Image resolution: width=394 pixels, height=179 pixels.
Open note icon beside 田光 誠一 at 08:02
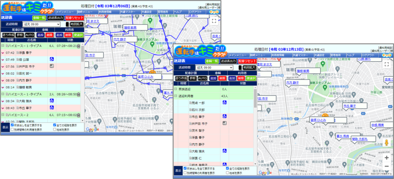tap(18, 74)
